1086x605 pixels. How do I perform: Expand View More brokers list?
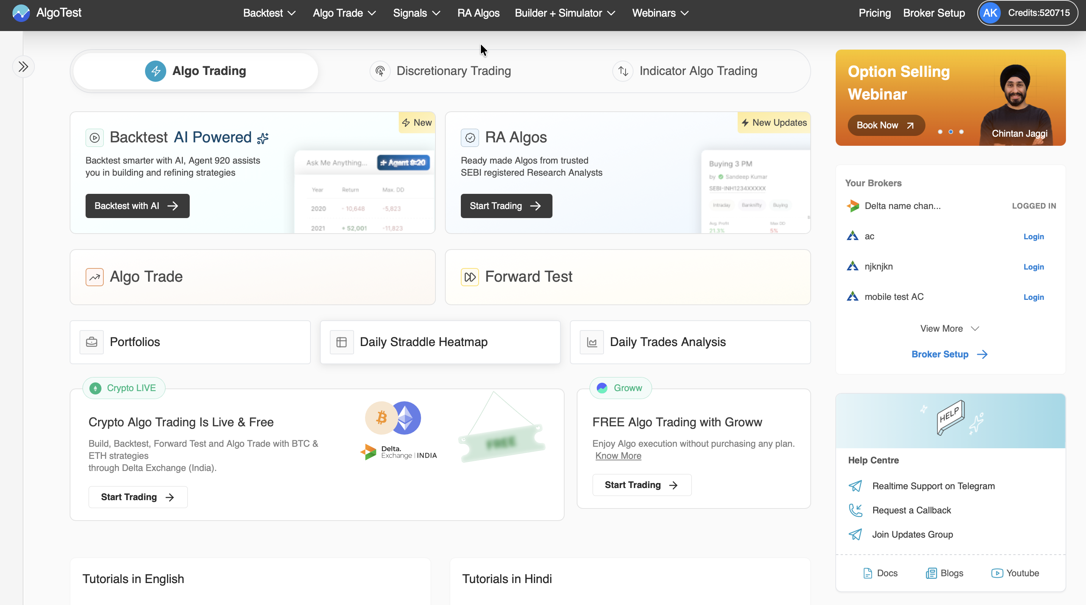tap(949, 328)
